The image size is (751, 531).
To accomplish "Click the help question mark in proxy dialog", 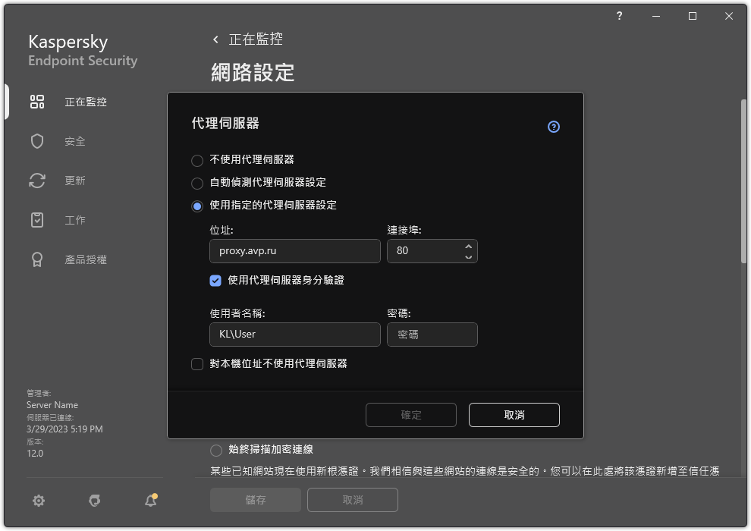I will pos(553,127).
